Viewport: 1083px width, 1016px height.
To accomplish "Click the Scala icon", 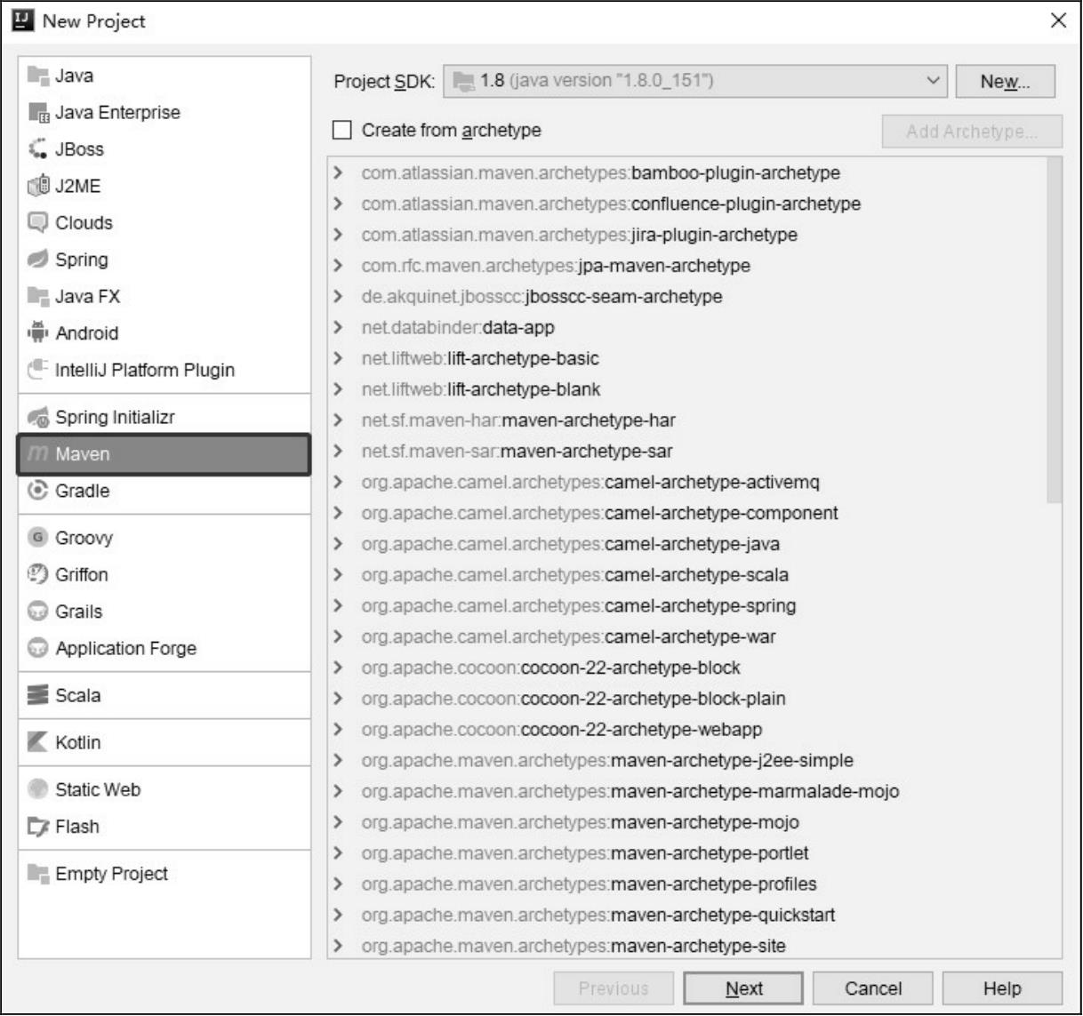I will click(37, 695).
